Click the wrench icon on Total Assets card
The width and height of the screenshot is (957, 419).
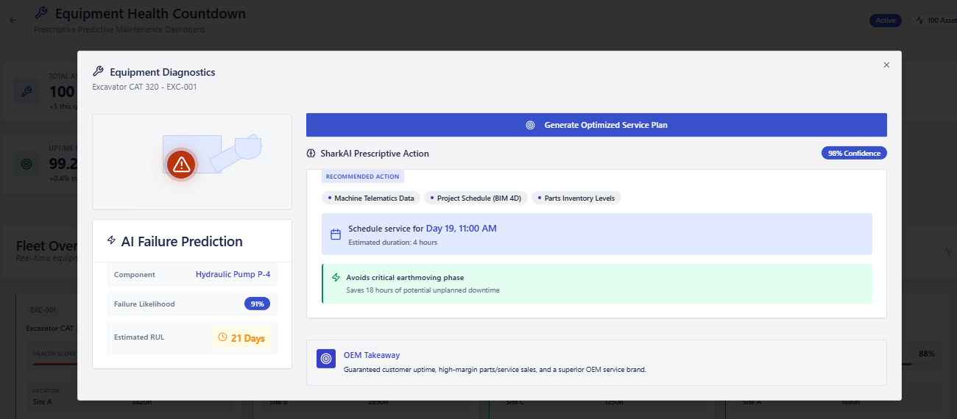coord(27,92)
